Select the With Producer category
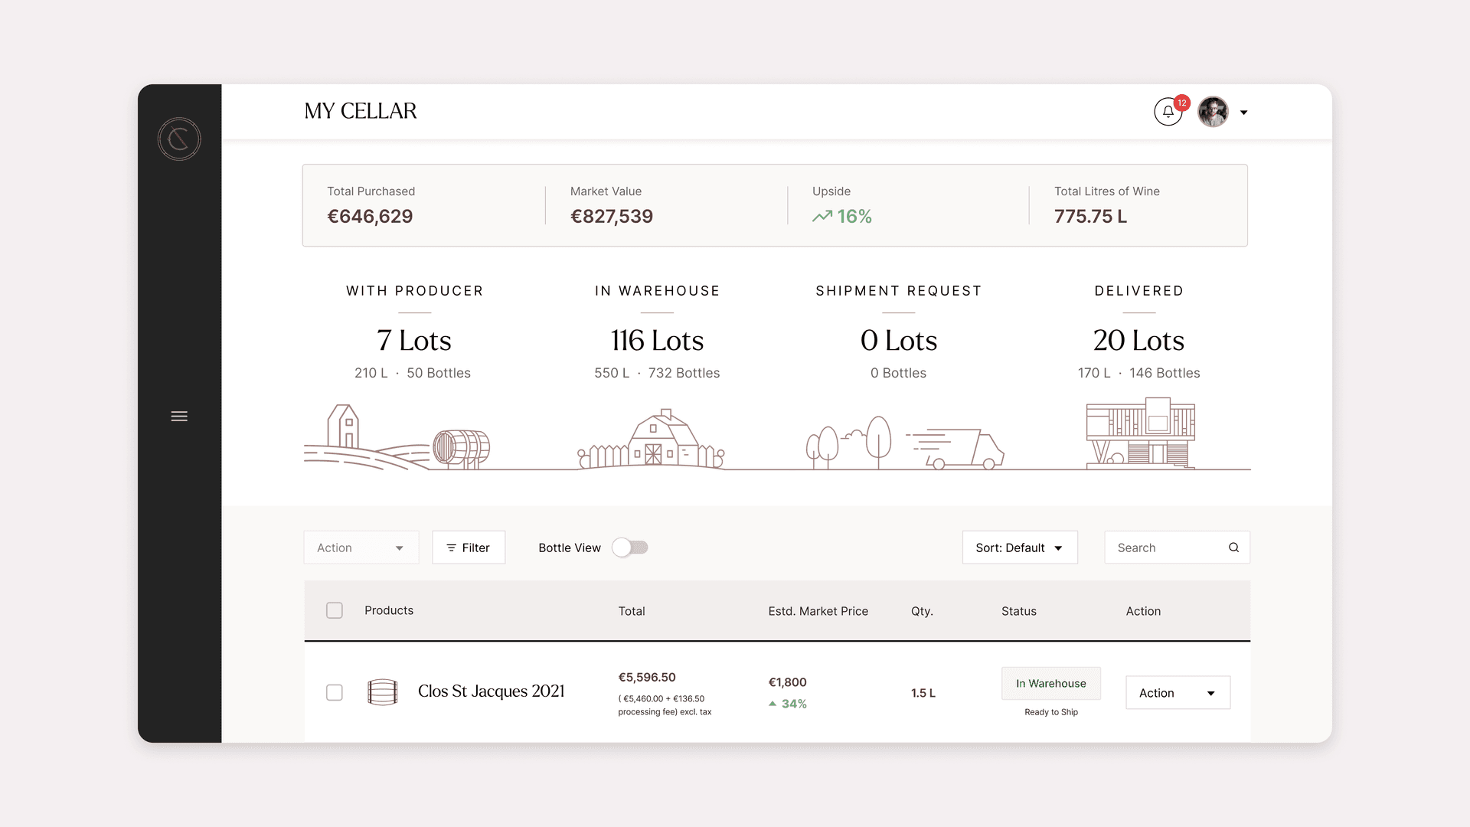Image resolution: width=1470 pixels, height=827 pixels. click(x=415, y=291)
